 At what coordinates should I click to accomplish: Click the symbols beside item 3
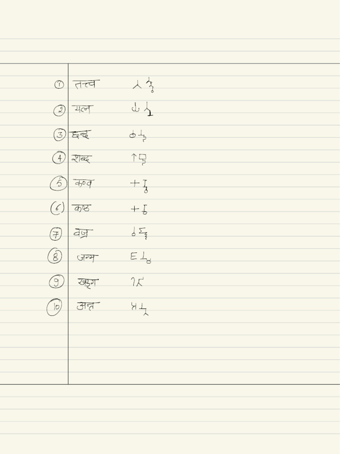pos(138,136)
